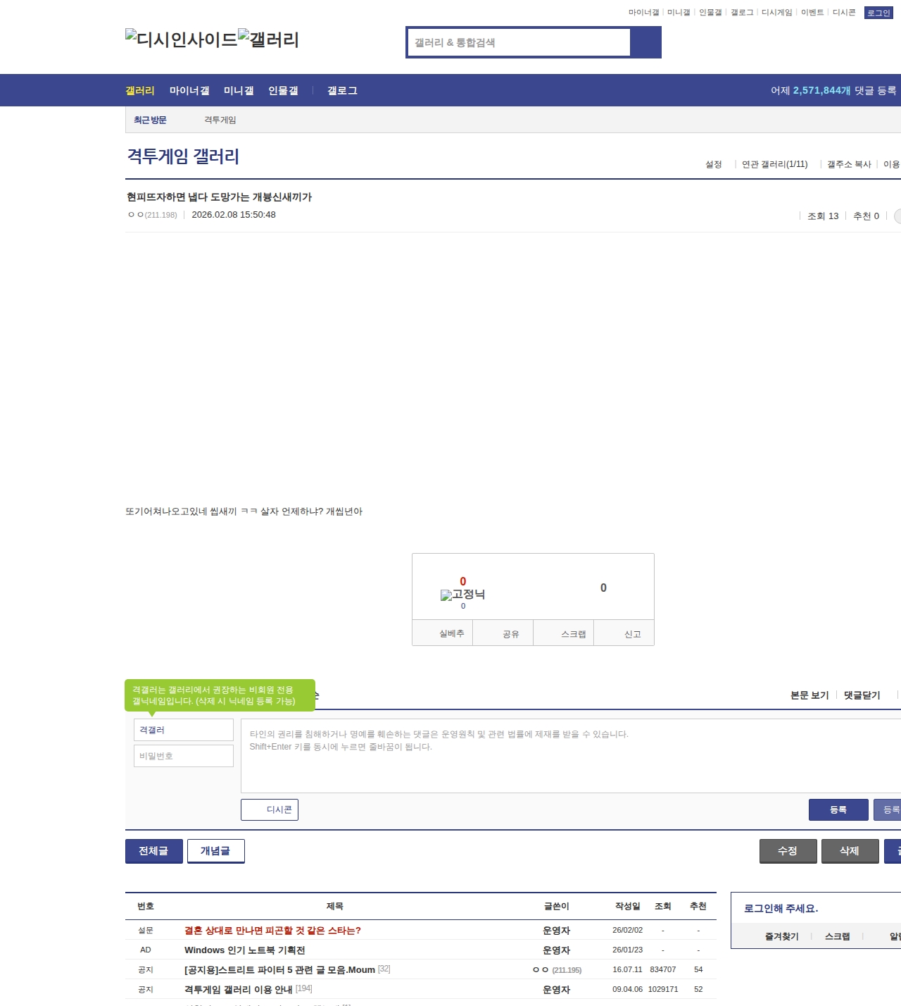Open 미니갤 in the small top link row
The width and height of the screenshot is (901, 1006).
tap(679, 13)
